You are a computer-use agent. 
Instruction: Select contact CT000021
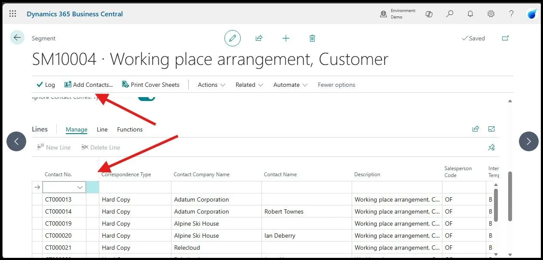point(58,248)
